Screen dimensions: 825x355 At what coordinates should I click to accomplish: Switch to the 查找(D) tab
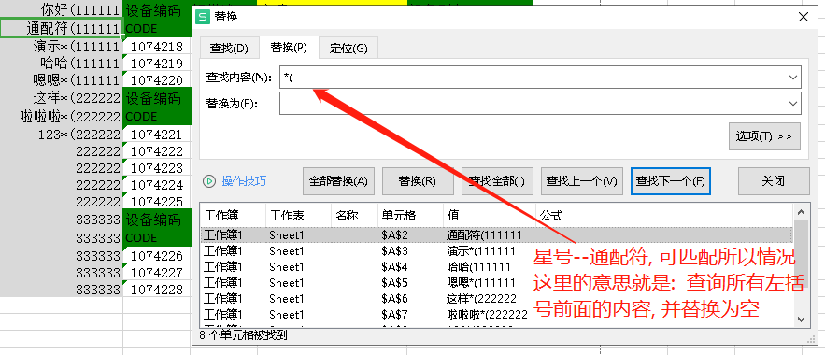coord(229,49)
